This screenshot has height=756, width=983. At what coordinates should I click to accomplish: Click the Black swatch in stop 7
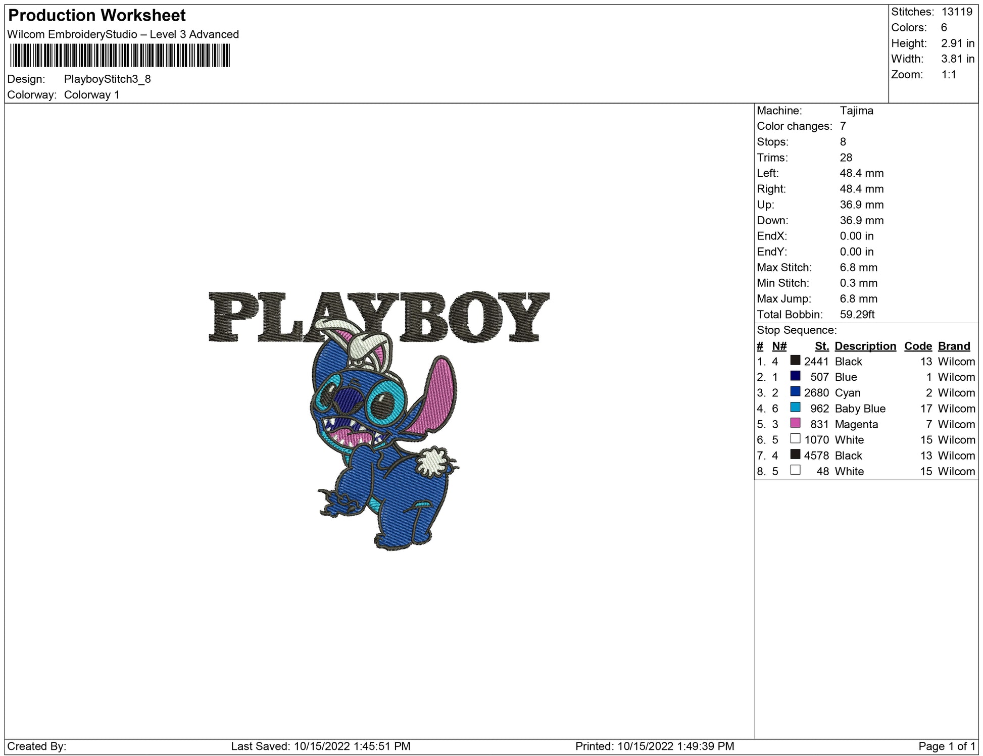[795, 454]
